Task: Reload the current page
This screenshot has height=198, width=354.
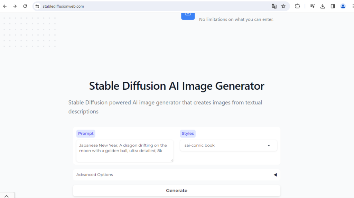Action: (x=25, y=6)
